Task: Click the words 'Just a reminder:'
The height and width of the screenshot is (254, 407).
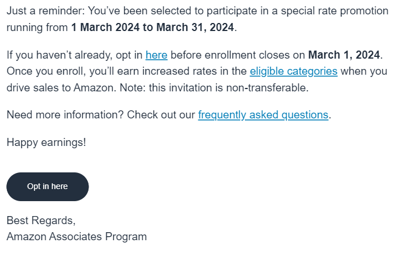Action: (45, 11)
